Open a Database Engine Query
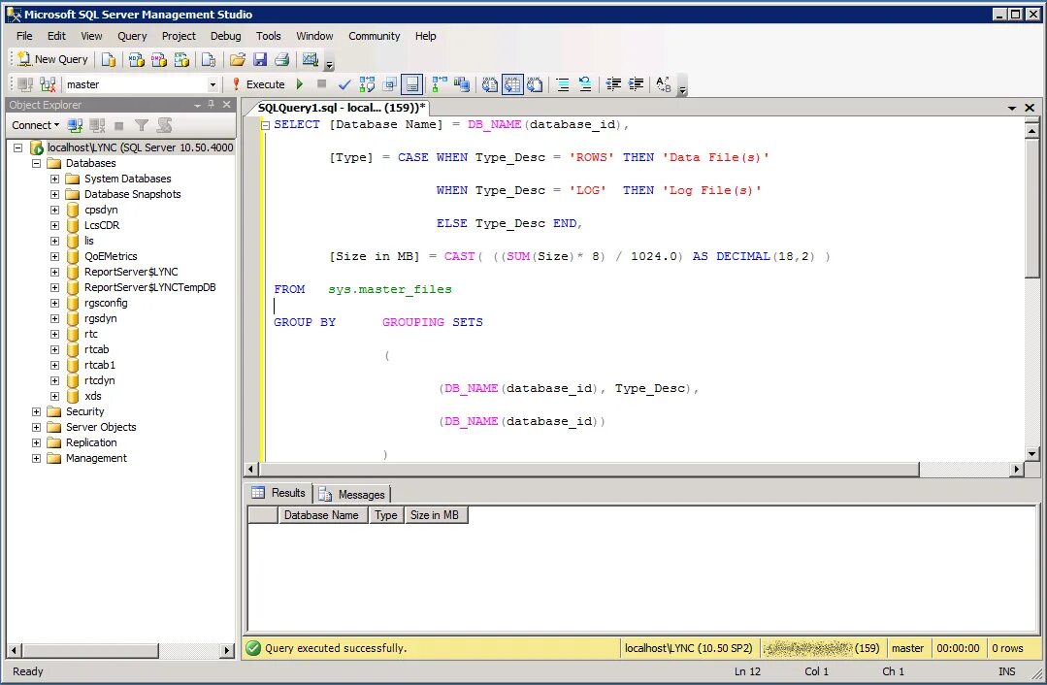This screenshot has height=685, width=1047. (x=108, y=59)
